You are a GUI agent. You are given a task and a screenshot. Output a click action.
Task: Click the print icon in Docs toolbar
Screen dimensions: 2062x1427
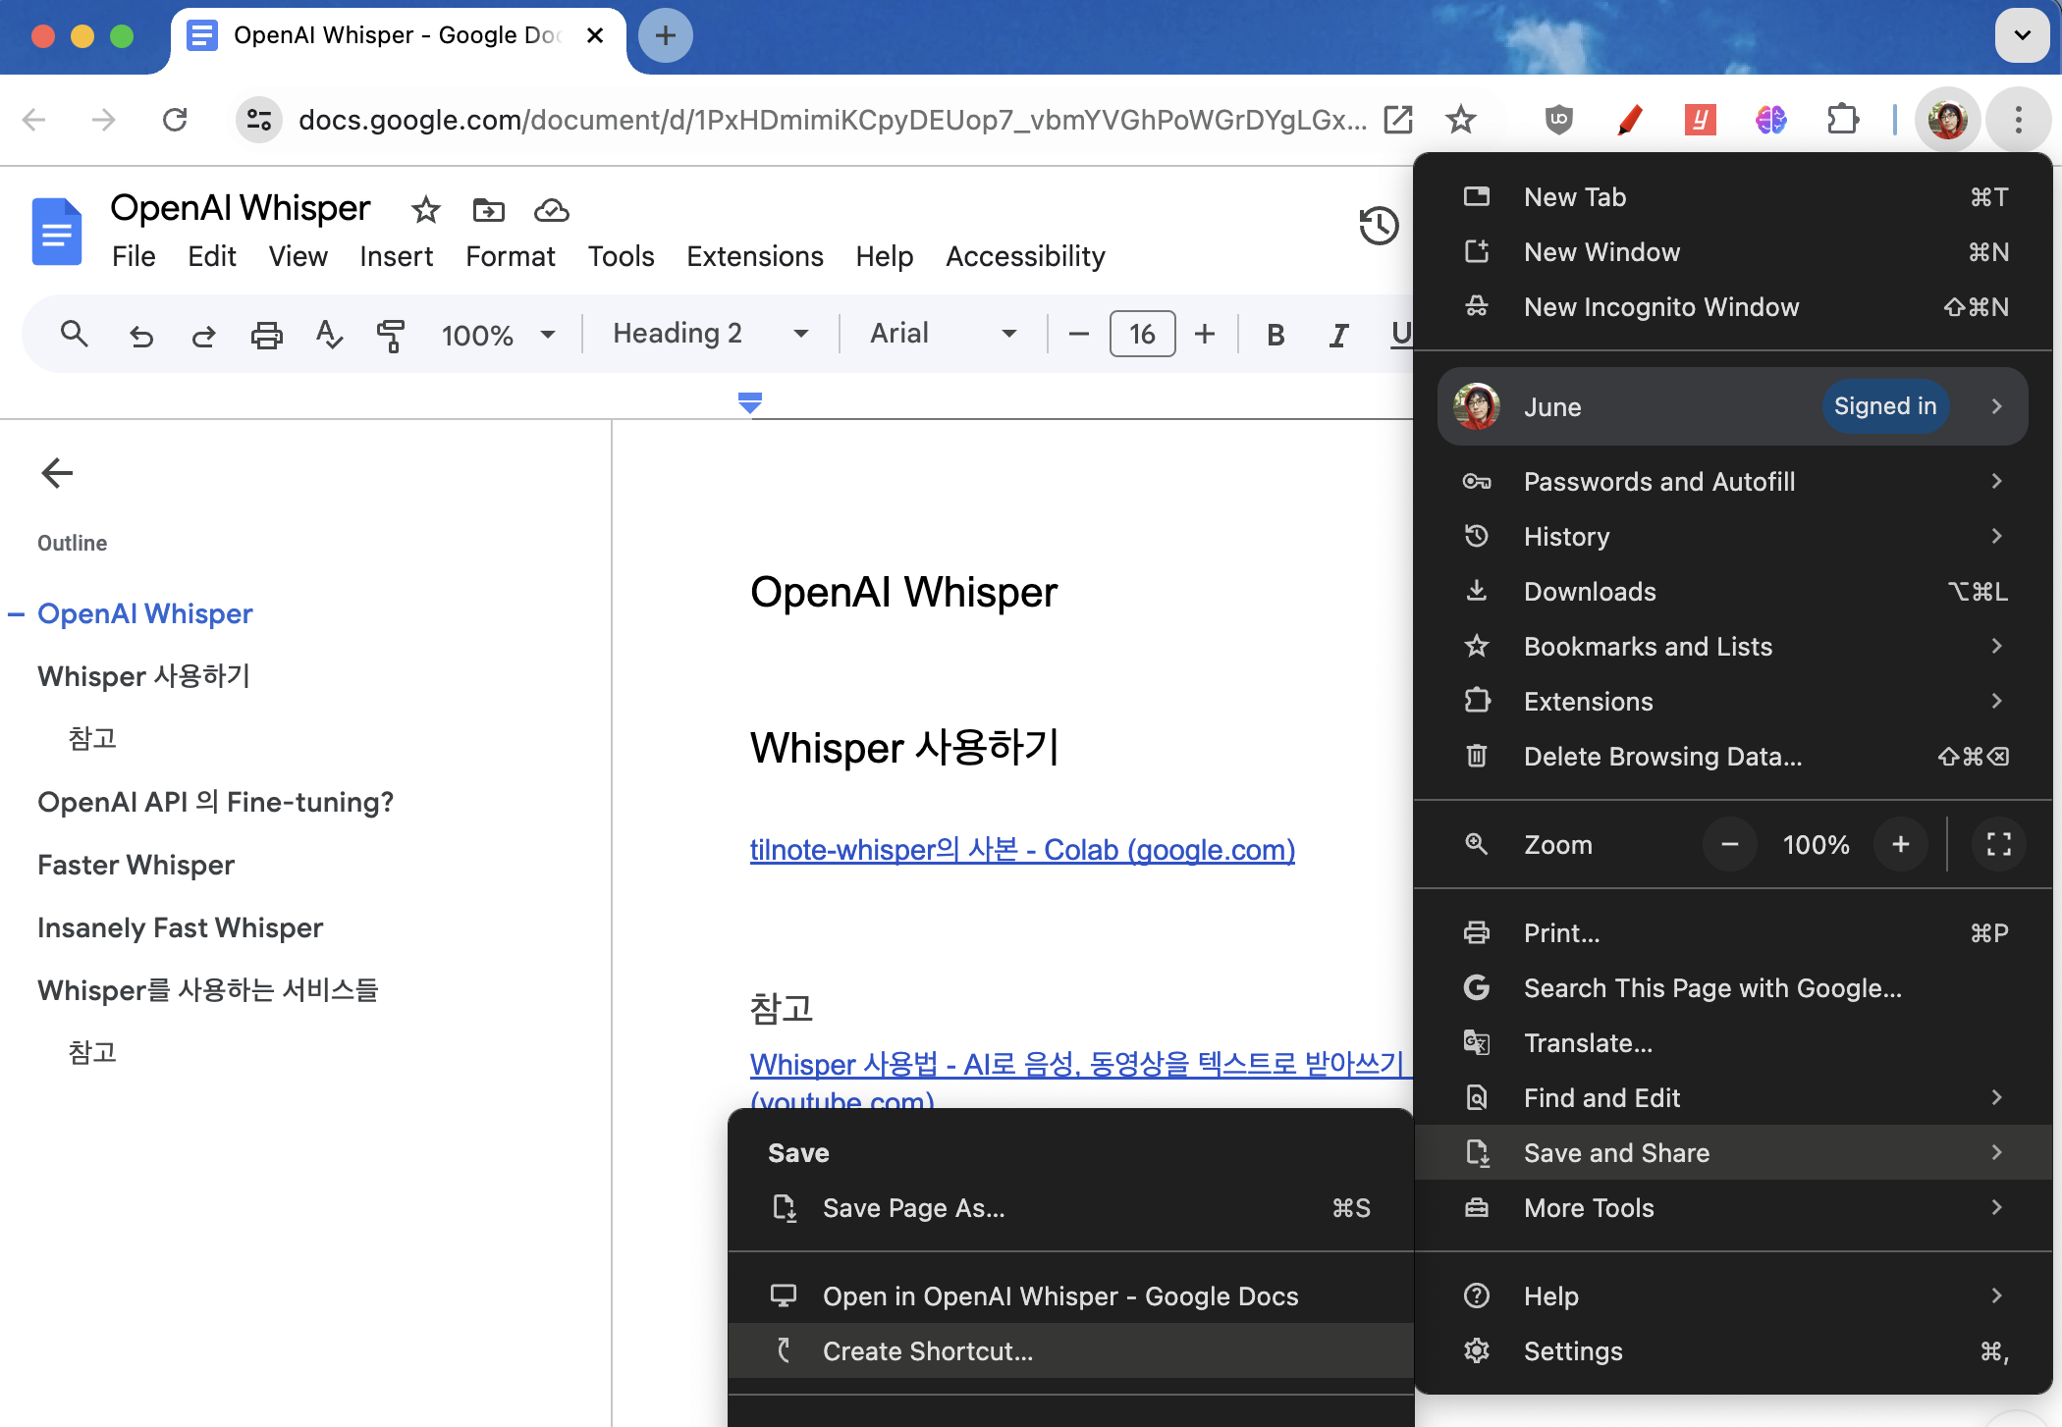click(x=266, y=335)
